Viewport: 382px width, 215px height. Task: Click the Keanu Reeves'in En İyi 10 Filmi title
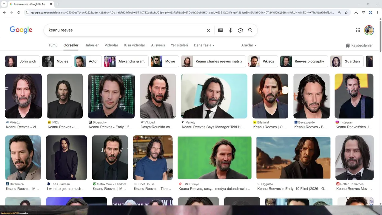[292, 189]
